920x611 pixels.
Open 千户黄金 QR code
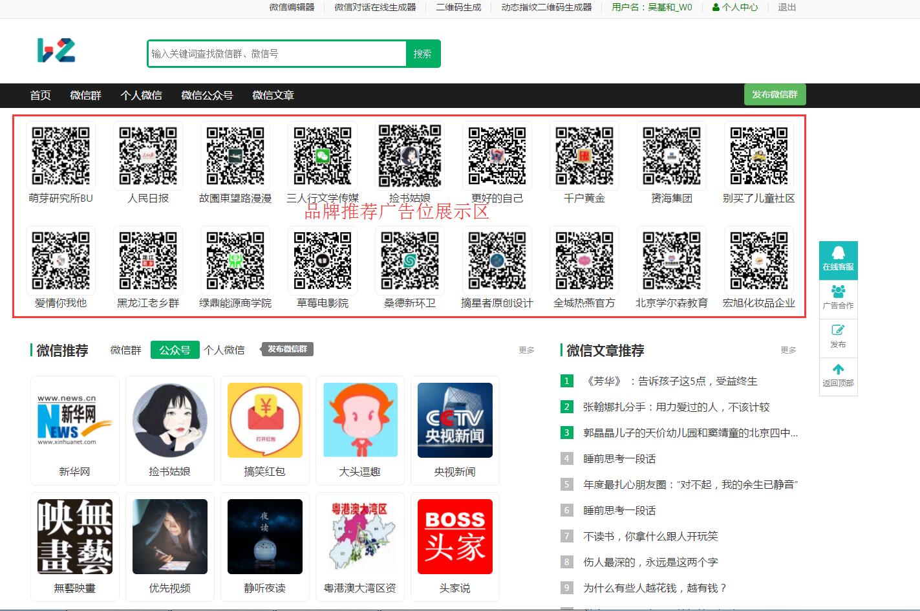point(584,156)
